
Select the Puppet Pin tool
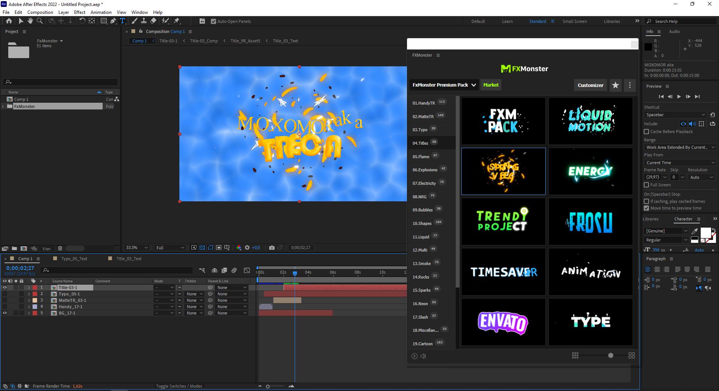tap(177, 21)
